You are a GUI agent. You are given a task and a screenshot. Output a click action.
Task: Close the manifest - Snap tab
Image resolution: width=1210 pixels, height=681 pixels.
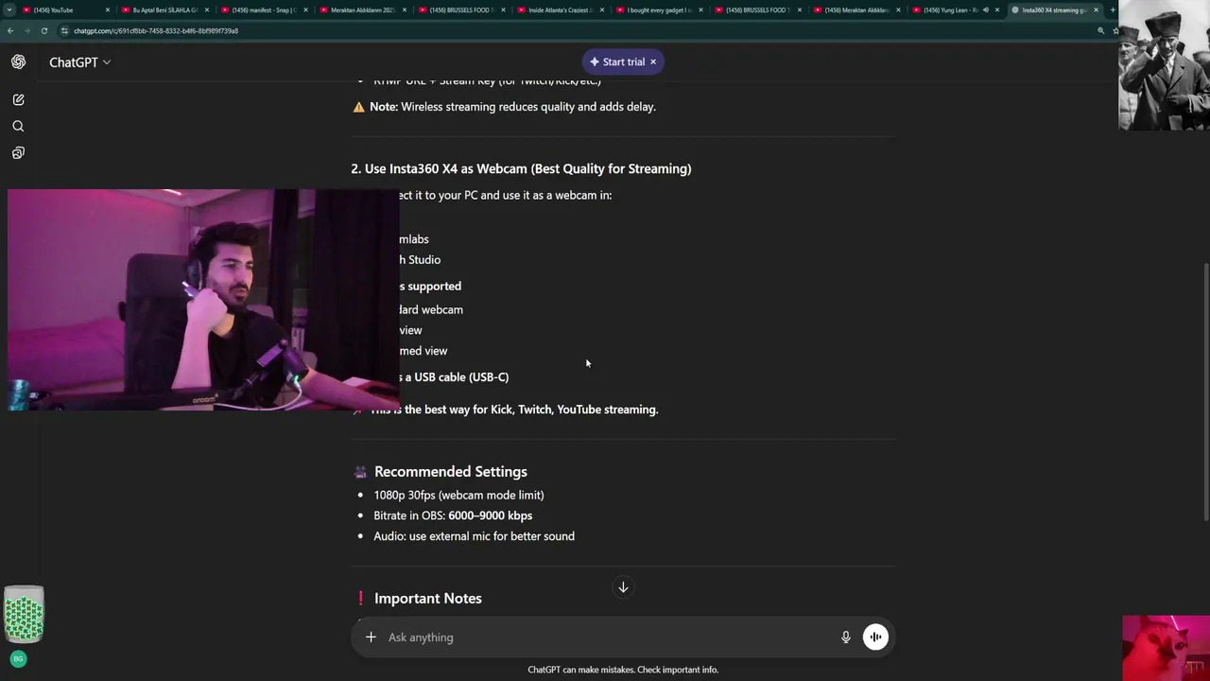click(305, 9)
